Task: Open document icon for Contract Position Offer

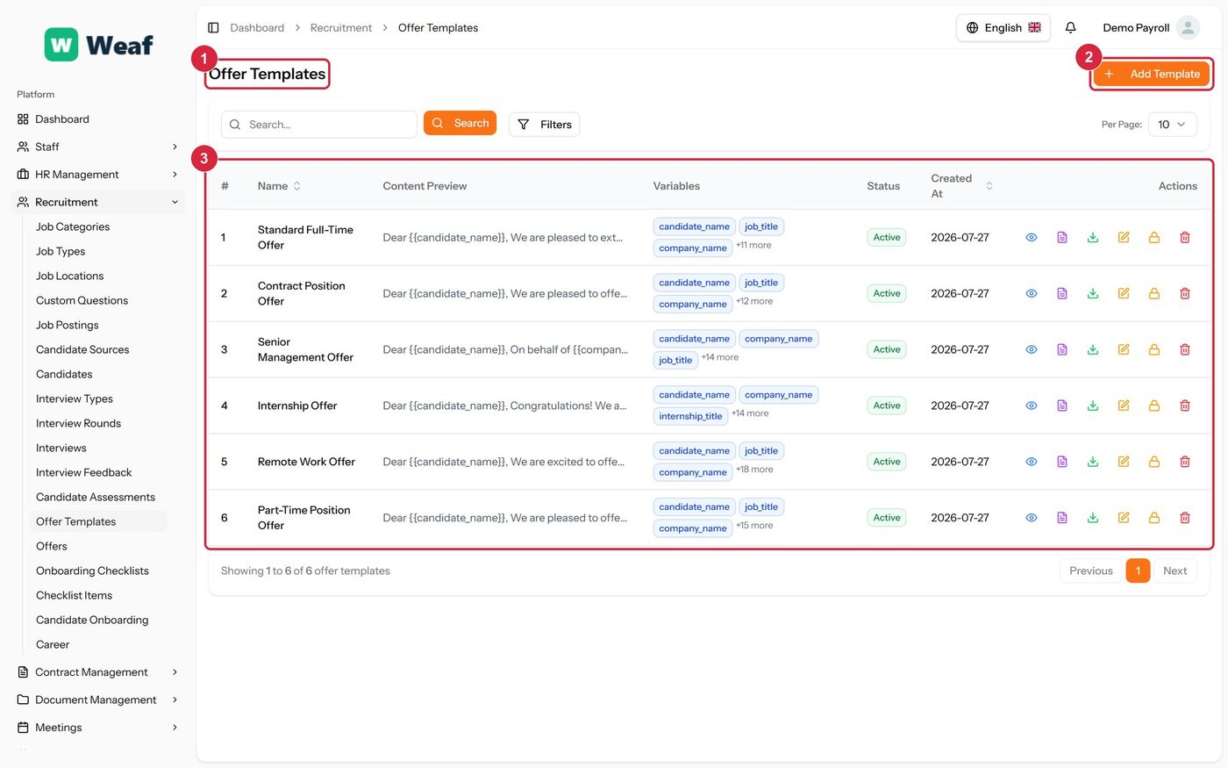Action: point(1062,294)
